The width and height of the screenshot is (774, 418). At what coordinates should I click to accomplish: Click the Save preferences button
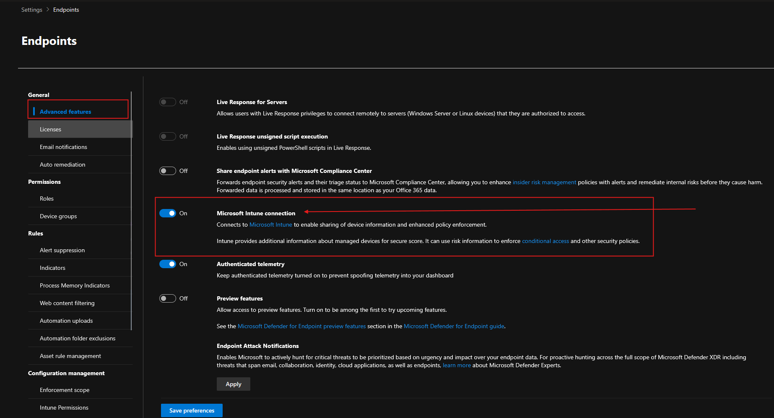[191, 410]
